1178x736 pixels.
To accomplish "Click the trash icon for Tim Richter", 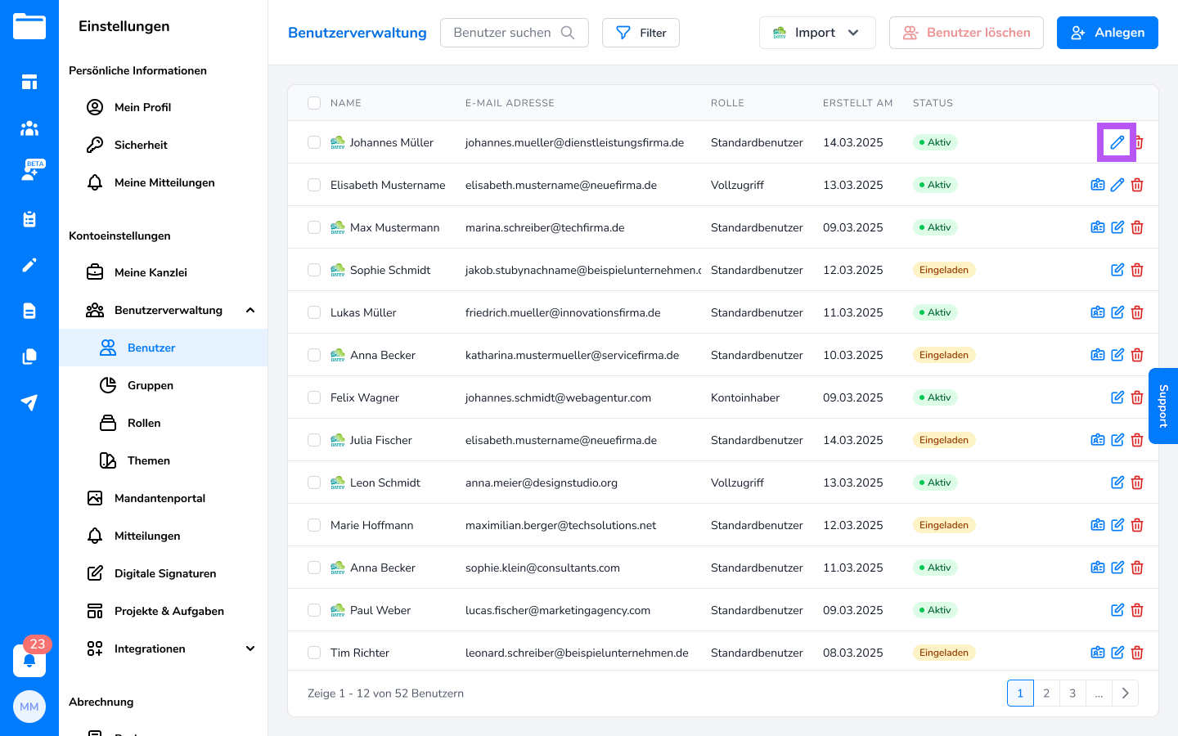I will [1137, 653].
